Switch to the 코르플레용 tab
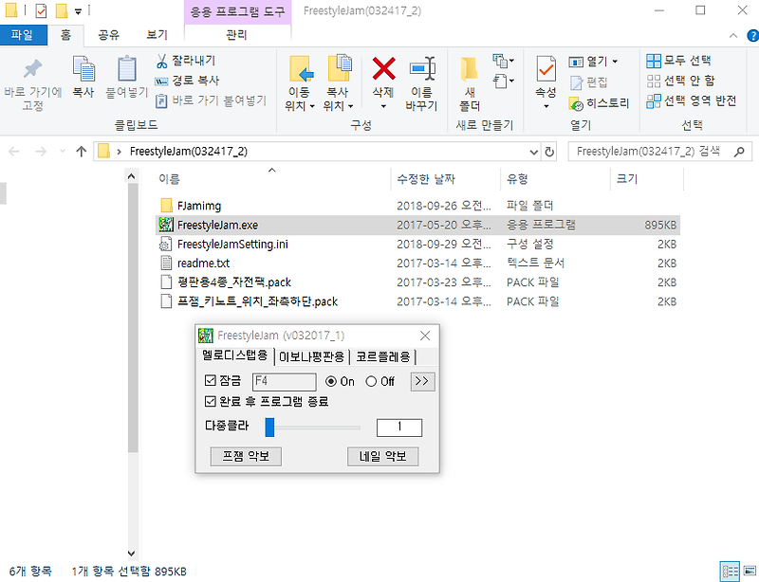 (x=383, y=357)
